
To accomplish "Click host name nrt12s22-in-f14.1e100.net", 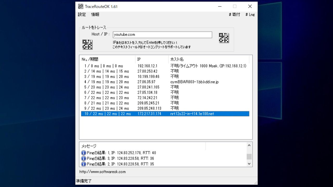I will click(x=192, y=114).
